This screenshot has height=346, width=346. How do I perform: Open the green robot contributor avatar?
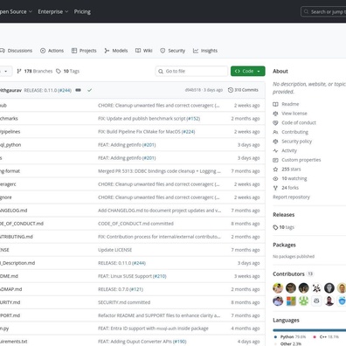[x=303, y=301]
